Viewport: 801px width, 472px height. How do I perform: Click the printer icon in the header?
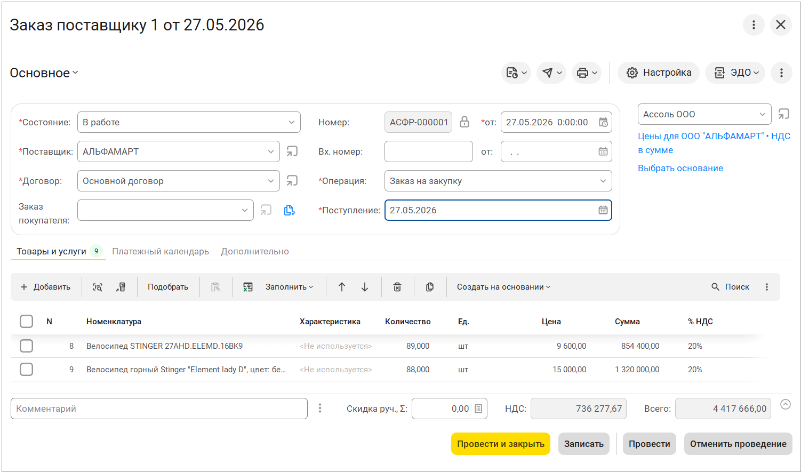point(582,73)
